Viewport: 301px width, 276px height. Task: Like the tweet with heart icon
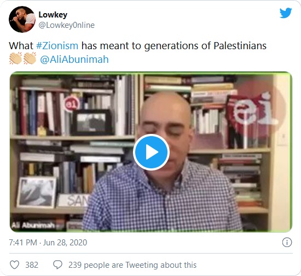[15, 265]
